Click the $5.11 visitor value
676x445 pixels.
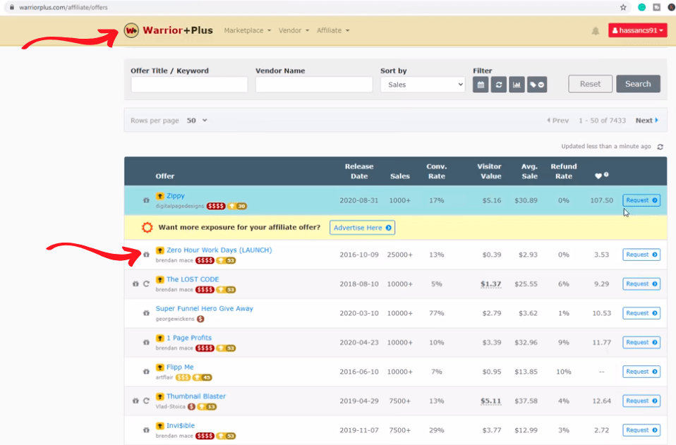pos(491,401)
